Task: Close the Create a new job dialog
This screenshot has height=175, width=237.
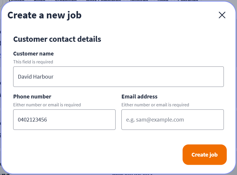Action: (222, 15)
